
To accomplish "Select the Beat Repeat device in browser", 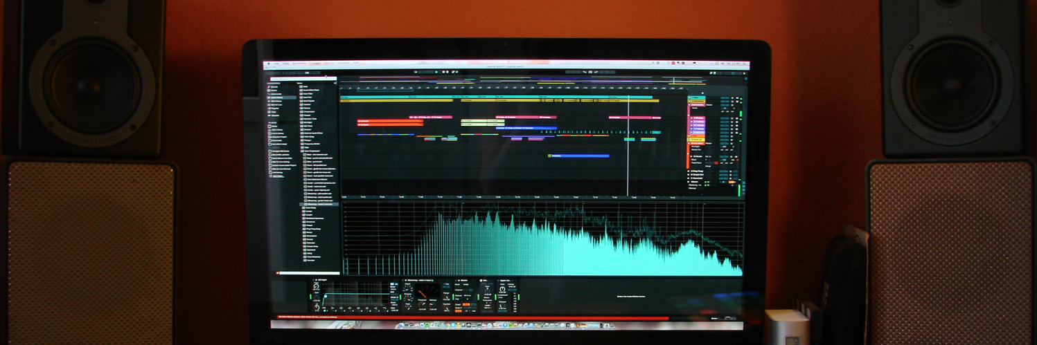I will coord(308,101).
